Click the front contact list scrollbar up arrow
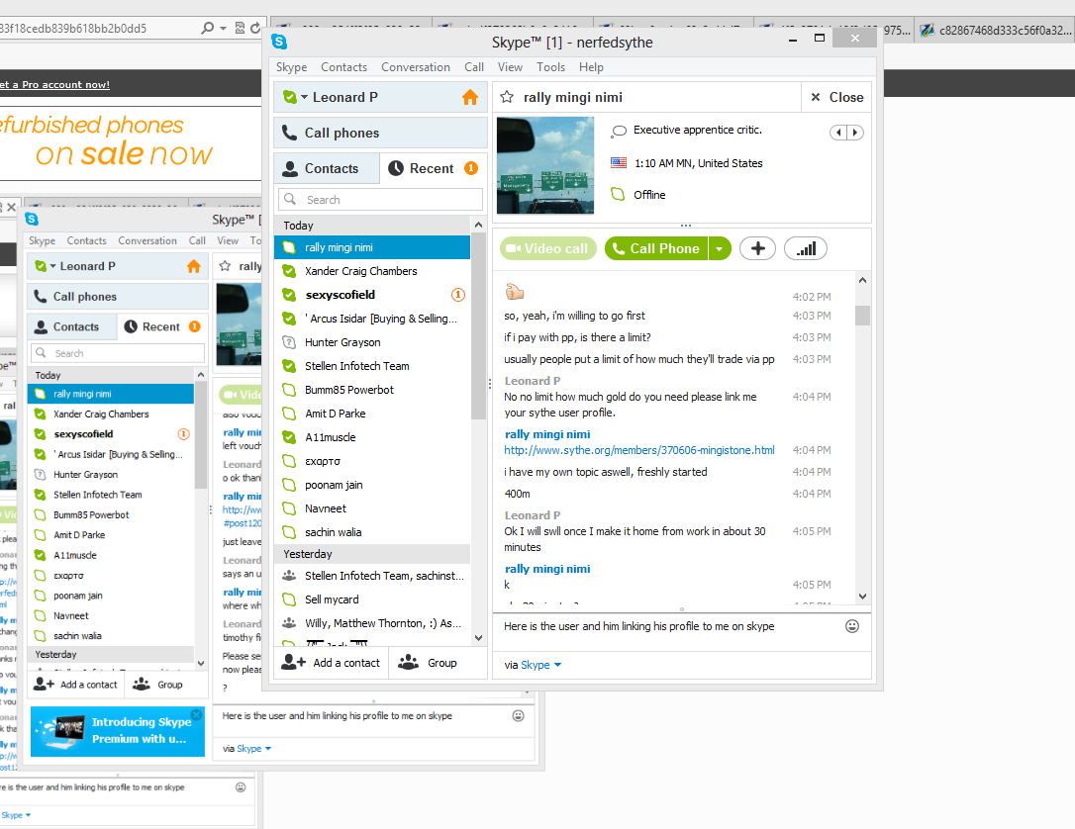 478,225
